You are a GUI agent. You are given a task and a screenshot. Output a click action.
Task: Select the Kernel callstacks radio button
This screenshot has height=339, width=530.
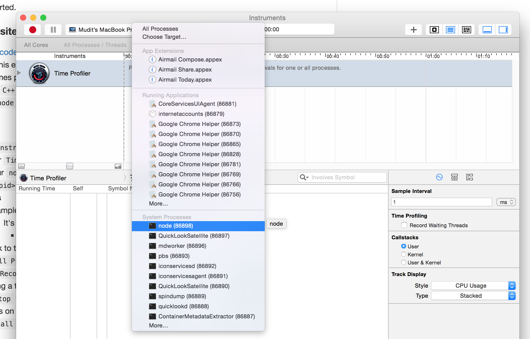click(404, 254)
